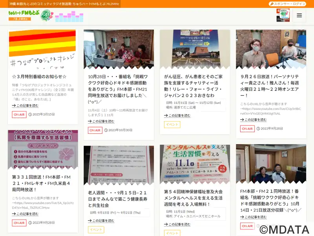
Task: Select the イベント tag under 老人週間
Action: point(96,230)
